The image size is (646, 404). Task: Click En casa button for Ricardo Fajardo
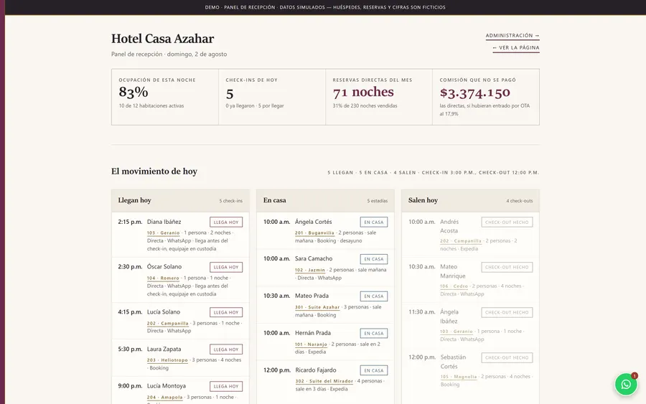pos(374,370)
